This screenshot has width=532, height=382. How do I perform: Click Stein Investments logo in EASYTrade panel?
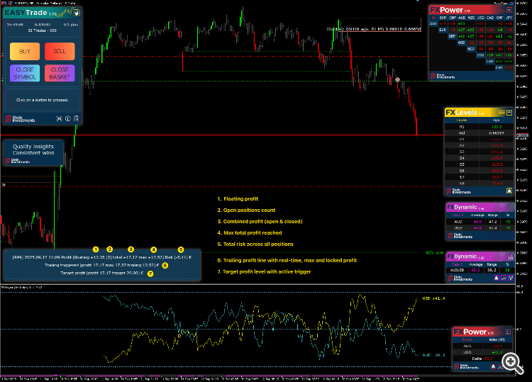tap(20, 119)
